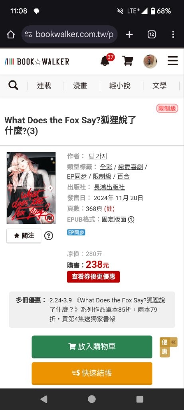Click the 查看券後更優惠 red button

(x=93, y=277)
